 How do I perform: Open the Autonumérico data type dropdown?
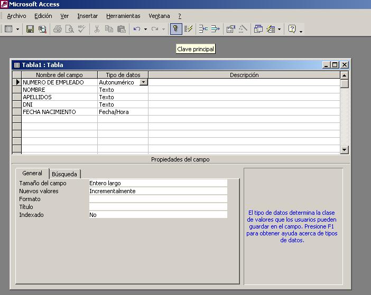pos(144,82)
